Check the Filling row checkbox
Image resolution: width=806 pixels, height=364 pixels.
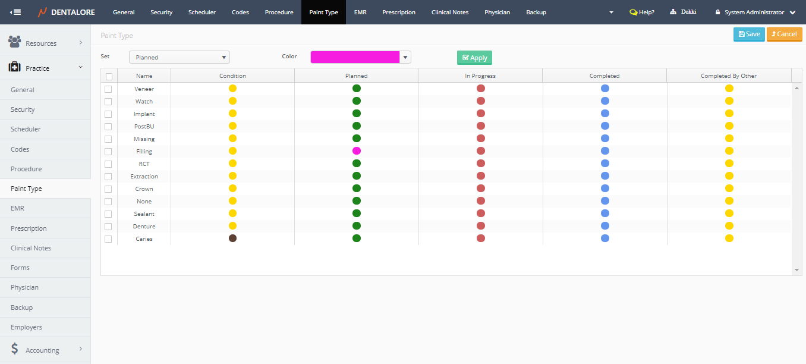coord(108,152)
